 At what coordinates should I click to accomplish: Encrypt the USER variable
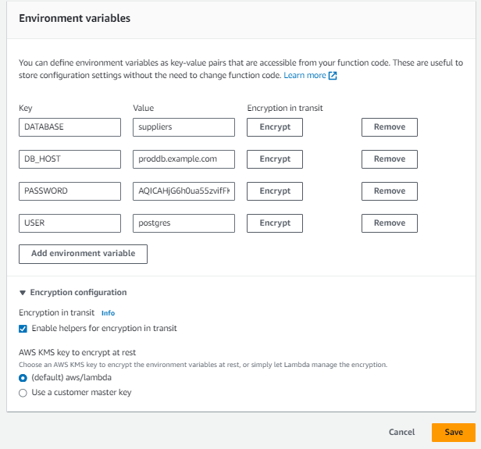(x=275, y=223)
